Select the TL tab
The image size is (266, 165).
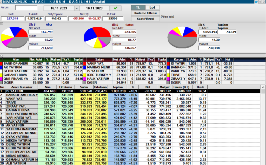(x=138, y=8)
